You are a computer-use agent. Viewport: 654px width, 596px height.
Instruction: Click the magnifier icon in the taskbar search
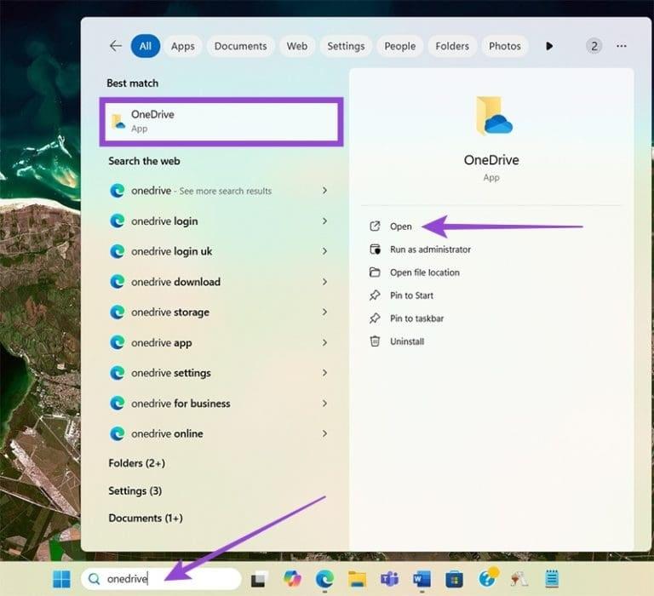coord(95,579)
